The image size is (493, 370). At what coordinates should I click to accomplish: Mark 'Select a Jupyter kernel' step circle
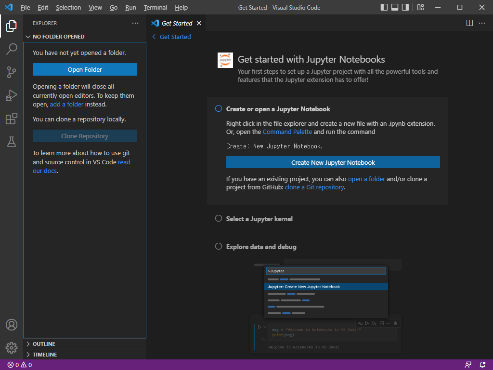click(219, 218)
